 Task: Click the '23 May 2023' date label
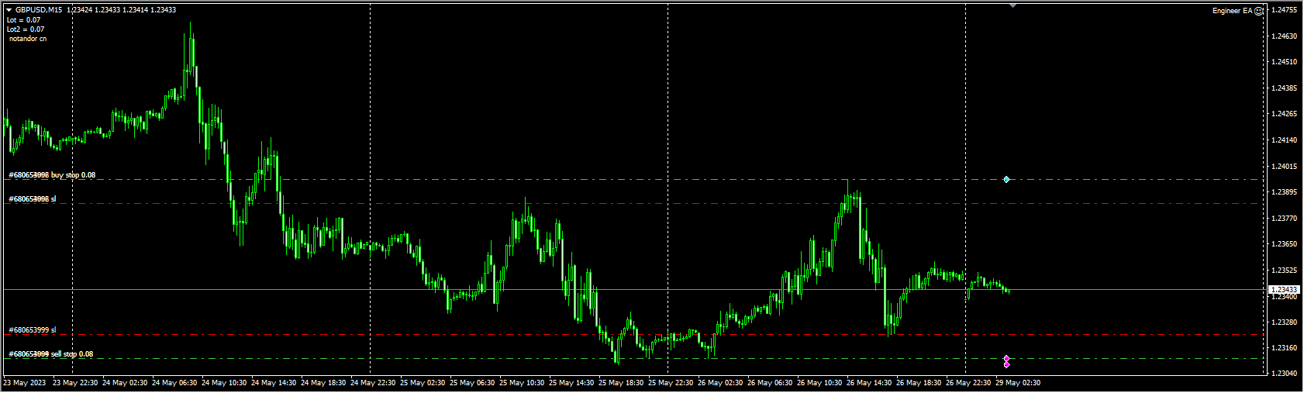[x=25, y=383]
